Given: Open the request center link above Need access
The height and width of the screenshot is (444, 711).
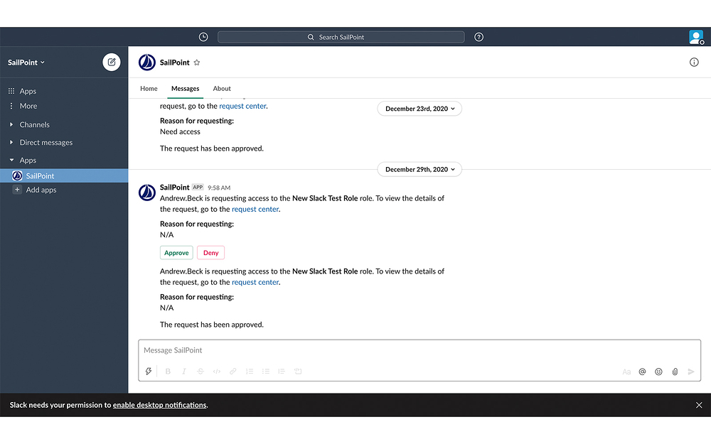Looking at the screenshot, I should [x=242, y=106].
